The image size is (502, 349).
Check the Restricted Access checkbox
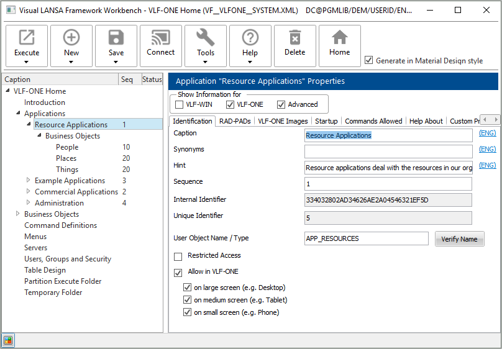pos(178,256)
